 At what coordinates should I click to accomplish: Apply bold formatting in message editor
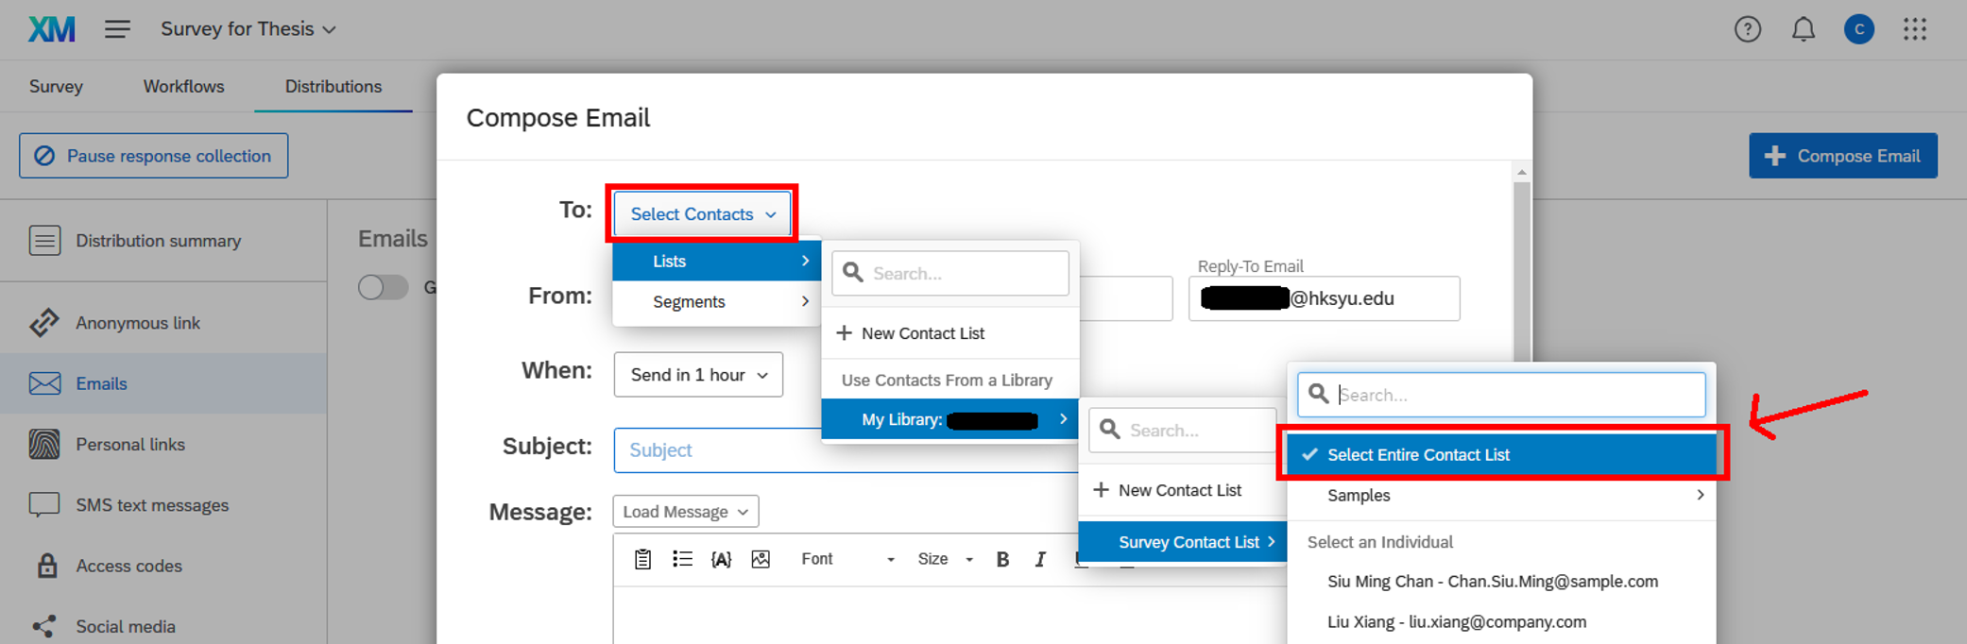click(x=1002, y=559)
